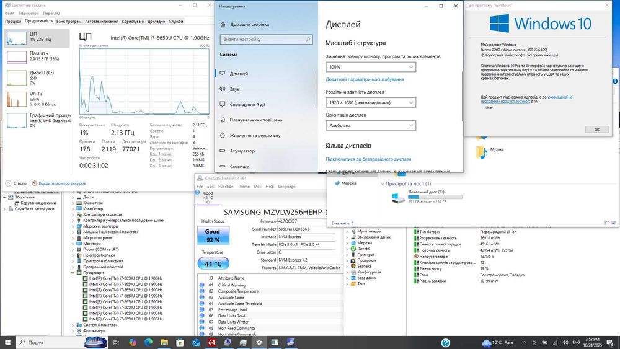Image resolution: width=620 pixels, height=349 pixels.
Task: Click Стисло to collapse Task Manager
Action: tap(16, 183)
